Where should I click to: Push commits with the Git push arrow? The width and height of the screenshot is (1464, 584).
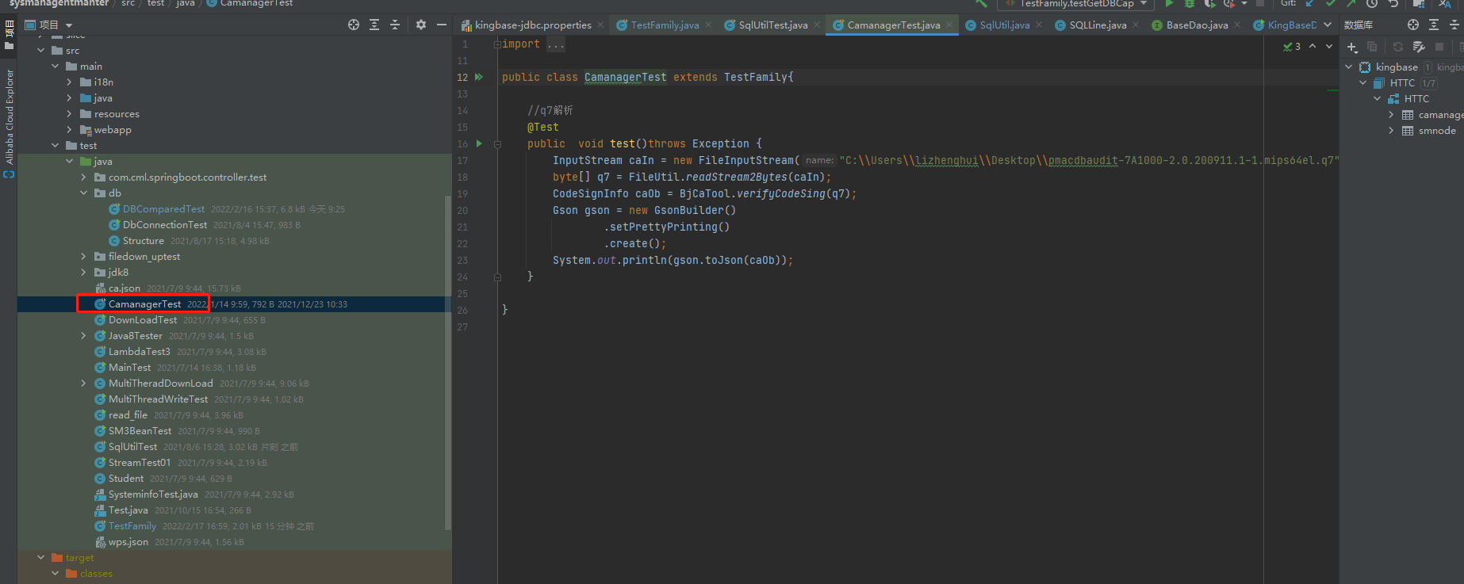[x=1351, y=3]
